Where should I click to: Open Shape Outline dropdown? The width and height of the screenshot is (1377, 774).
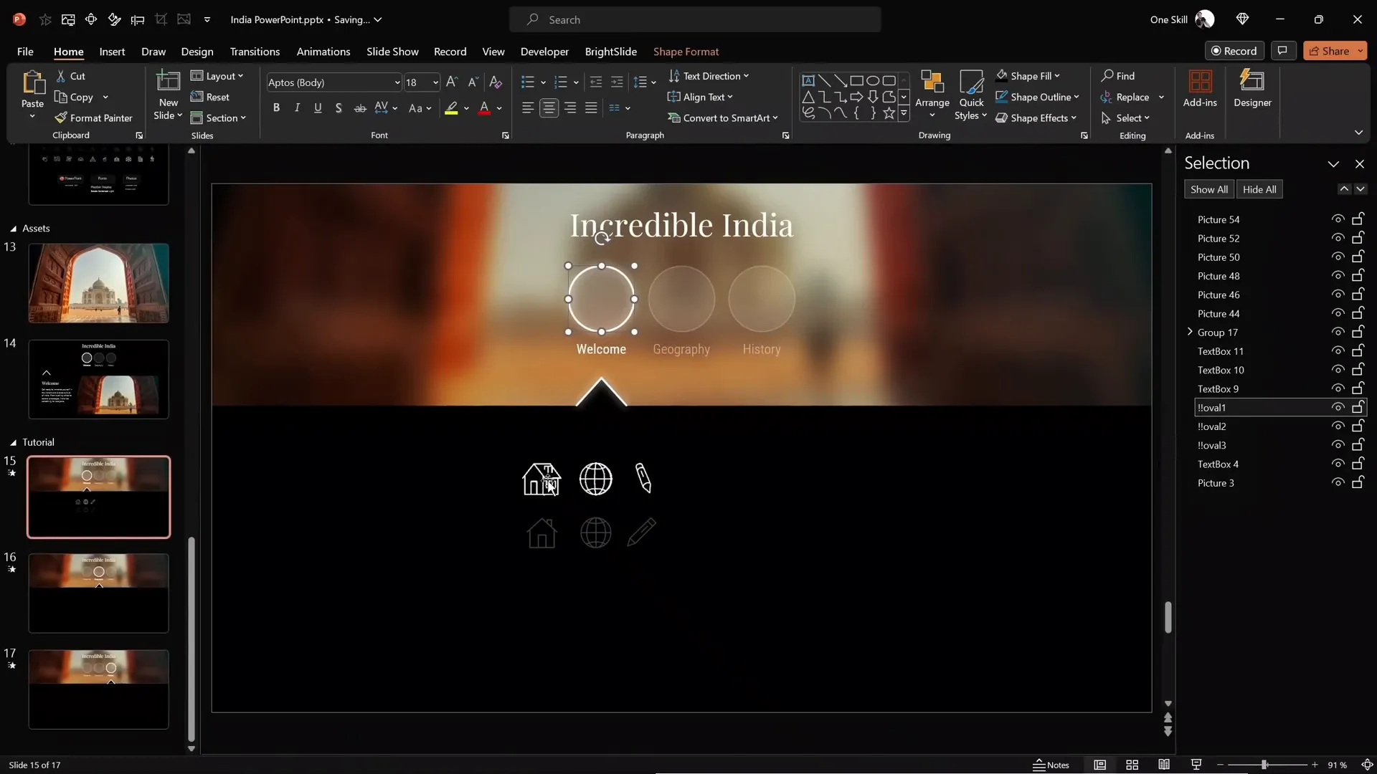[1037, 97]
